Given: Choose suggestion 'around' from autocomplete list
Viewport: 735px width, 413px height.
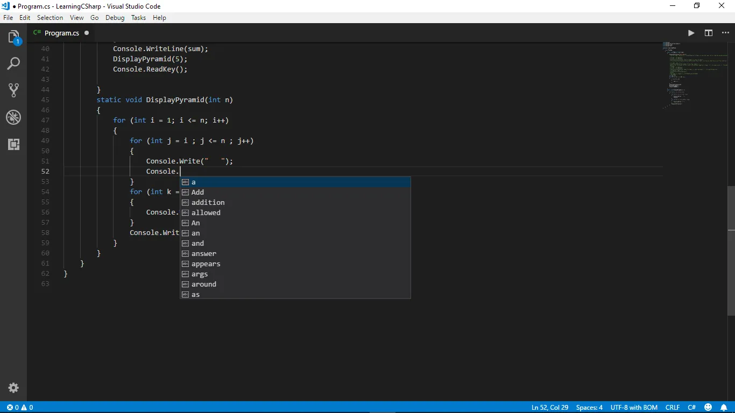Looking at the screenshot, I should click(295, 284).
